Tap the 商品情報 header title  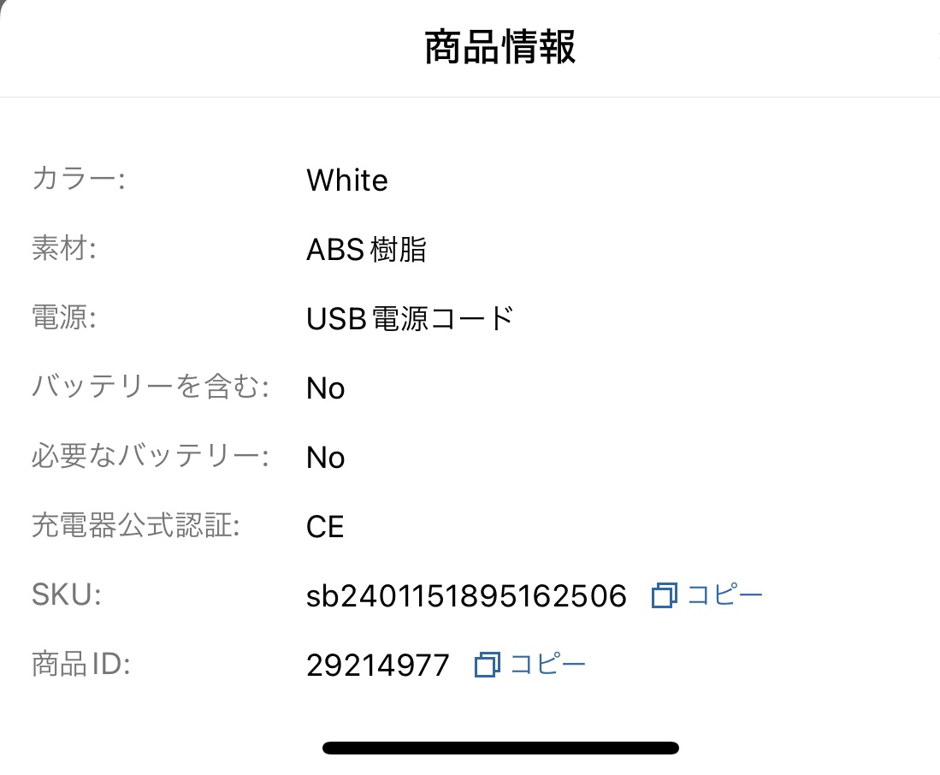tap(500, 47)
